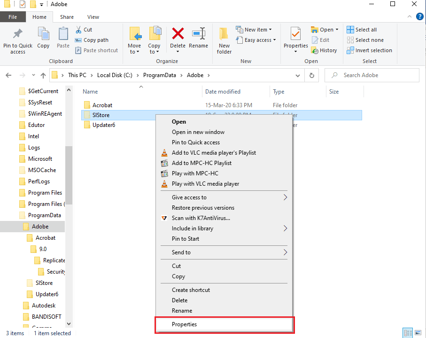Click the Edit icon in Open group
Viewport: 426px width, 338px height.
click(x=315, y=40)
